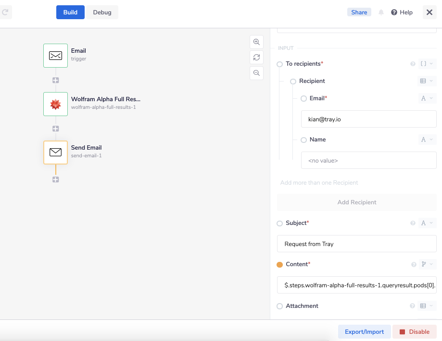Image resolution: width=442 pixels, height=341 pixels.
Task: Select the Send Email step icon
Action: tap(55, 152)
